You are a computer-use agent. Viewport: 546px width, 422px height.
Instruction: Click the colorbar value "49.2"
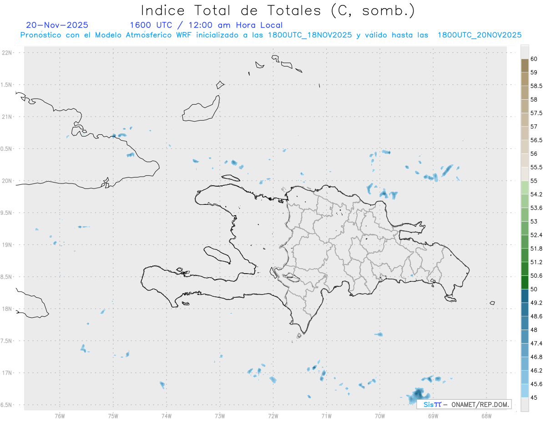coord(536,303)
